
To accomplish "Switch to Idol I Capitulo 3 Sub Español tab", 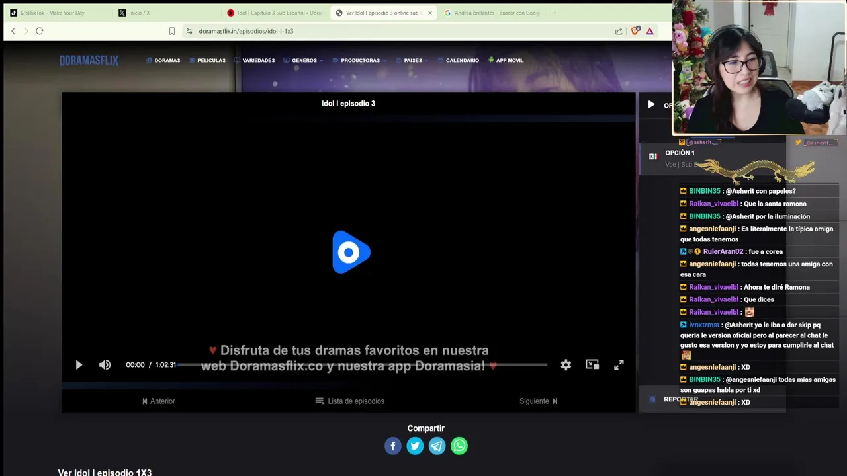I will 275,13.
